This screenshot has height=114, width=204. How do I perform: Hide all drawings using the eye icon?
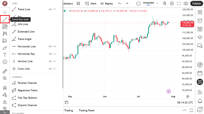point(5,108)
